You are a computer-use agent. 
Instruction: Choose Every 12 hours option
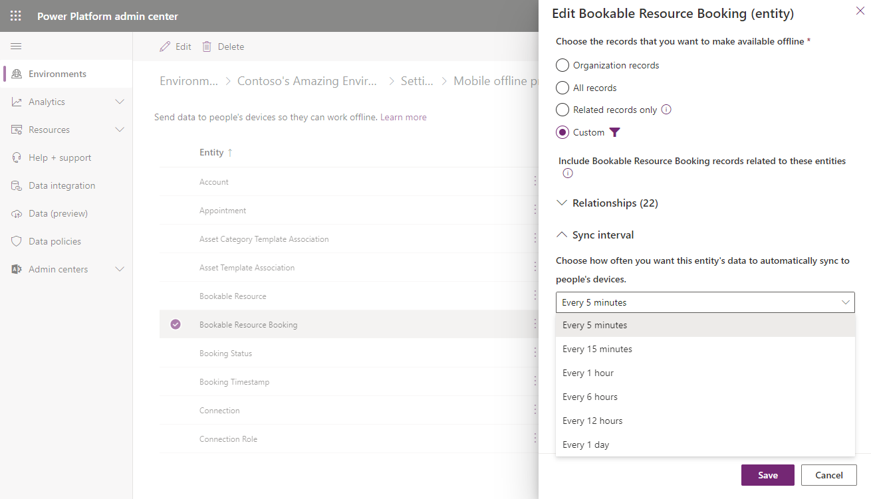pyautogui.click(x=705, y=421)
